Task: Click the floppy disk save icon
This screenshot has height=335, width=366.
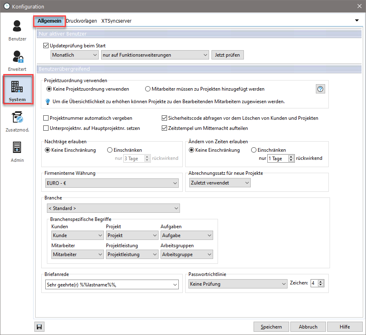Action: pos(40,327)
